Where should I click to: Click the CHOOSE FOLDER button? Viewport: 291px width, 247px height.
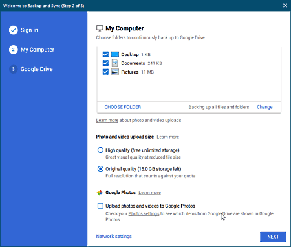[x=123, y=107]
